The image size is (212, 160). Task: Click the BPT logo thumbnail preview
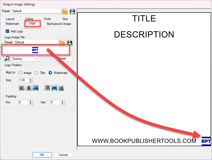coord(35,50)
